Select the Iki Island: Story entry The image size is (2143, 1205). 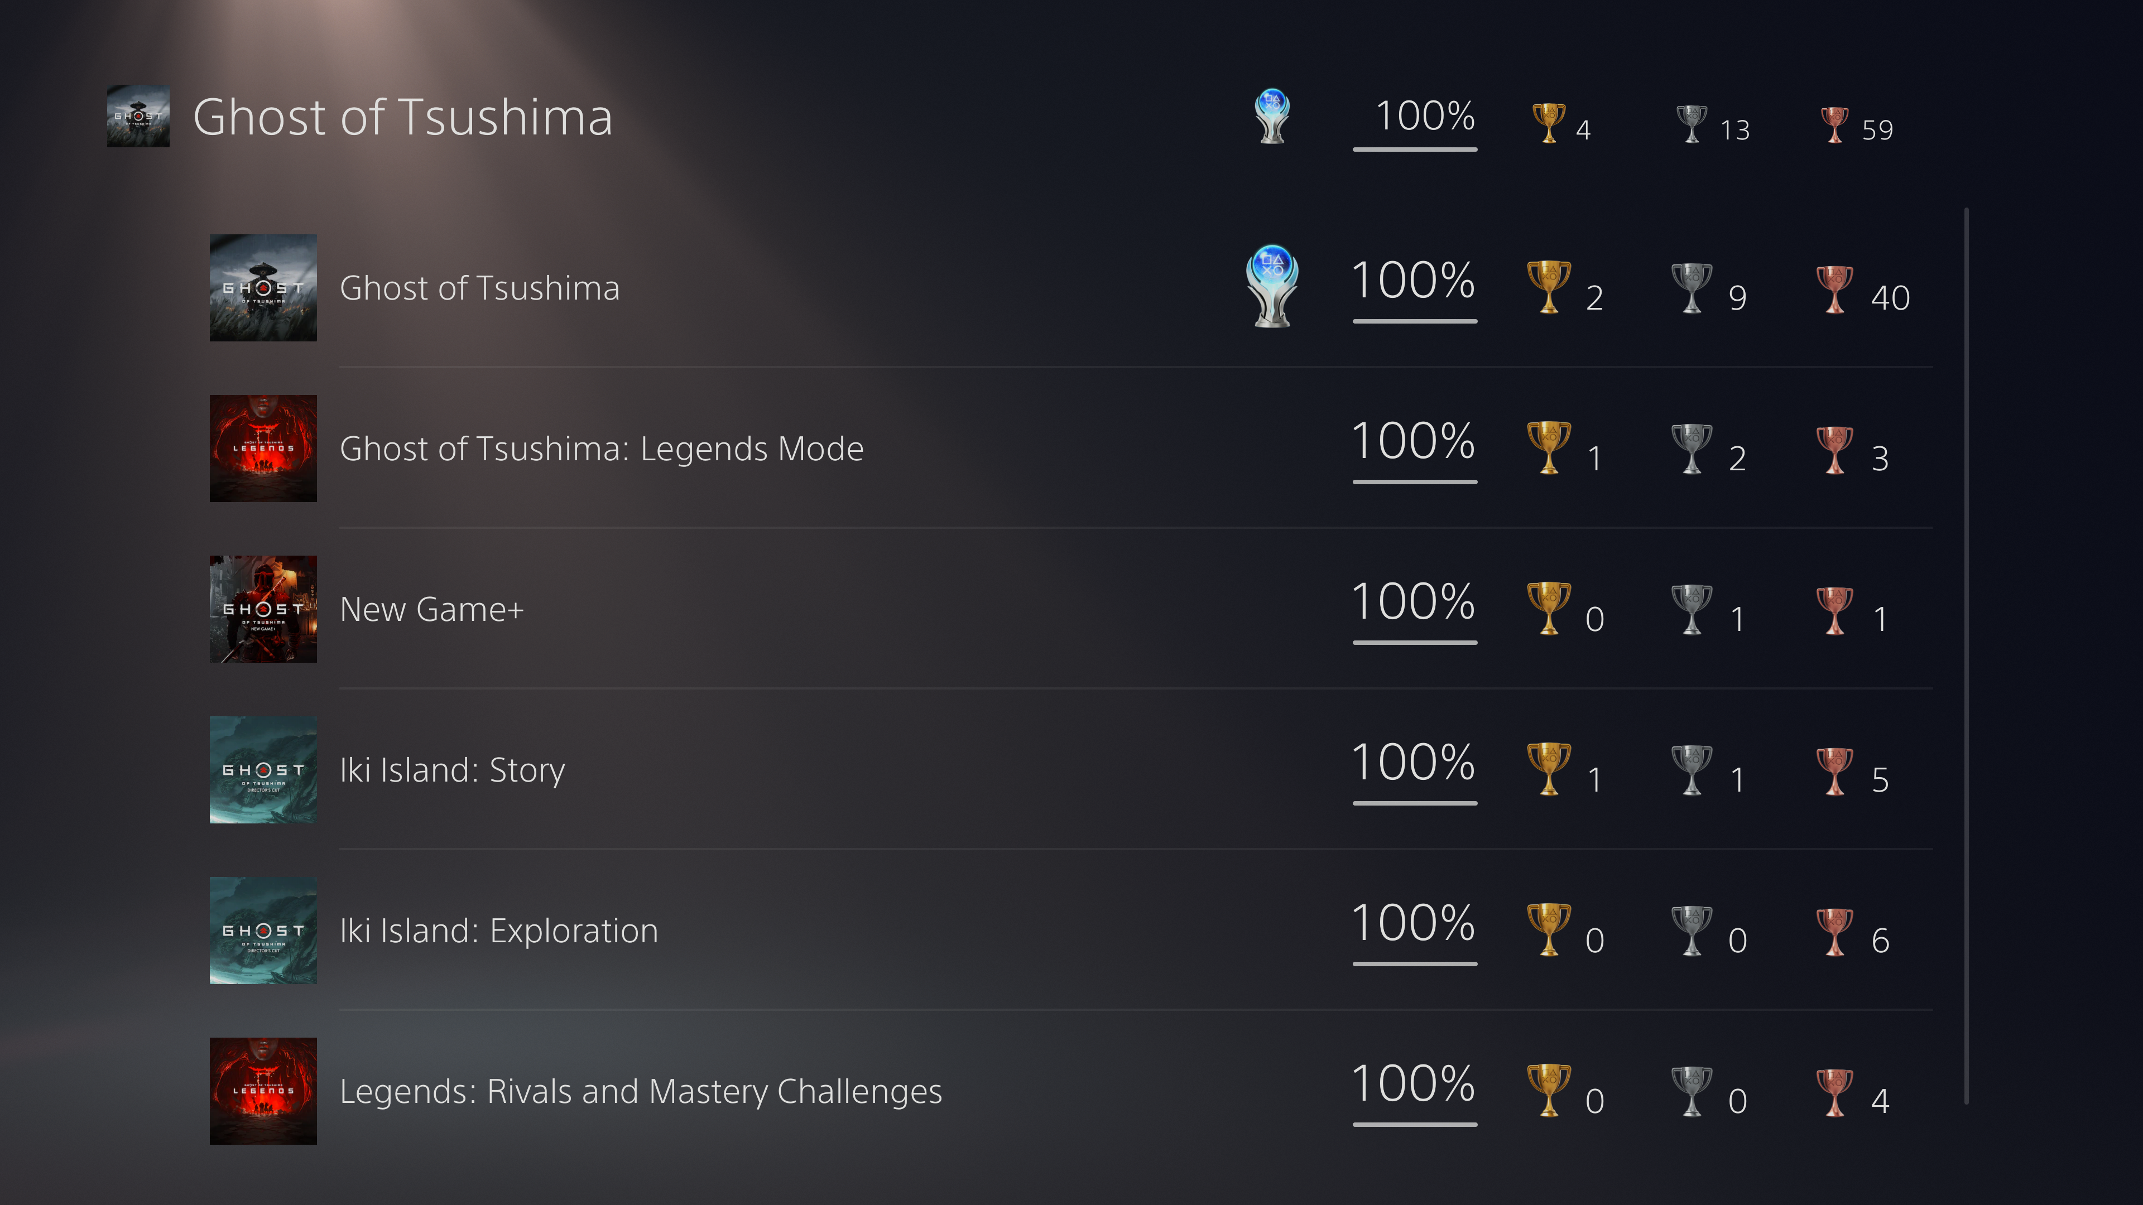451,770
